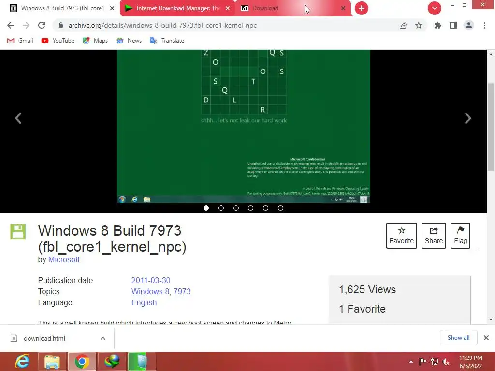Screen dimensions: 495x371
Task: Click the Chrome taskbar icon
Action: 82,361
